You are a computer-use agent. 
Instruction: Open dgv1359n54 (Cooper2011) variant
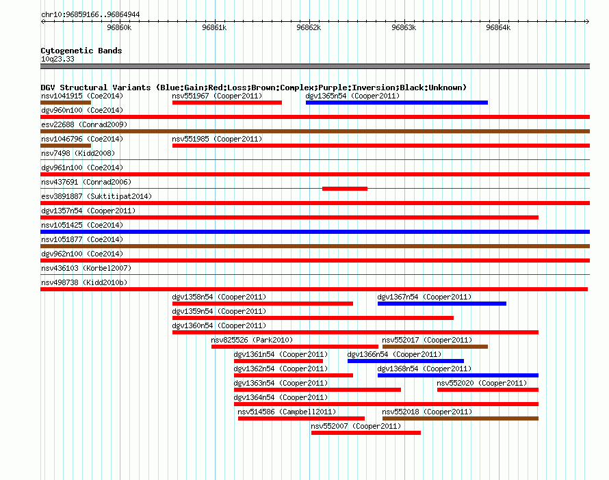tap(219, 311)
